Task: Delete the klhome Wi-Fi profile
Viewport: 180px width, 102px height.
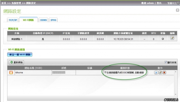Action: pos(164,73)
